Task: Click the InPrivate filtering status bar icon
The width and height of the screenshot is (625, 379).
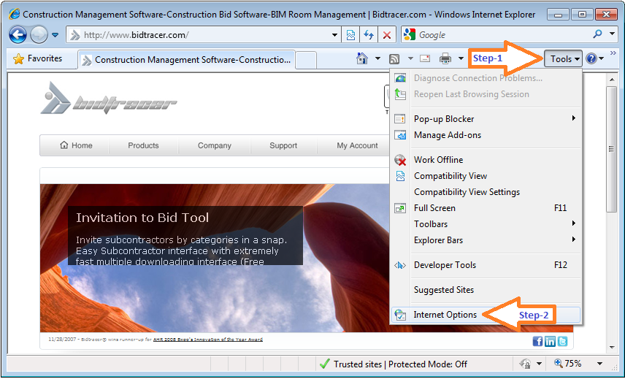Action: [x=525, y=364]
